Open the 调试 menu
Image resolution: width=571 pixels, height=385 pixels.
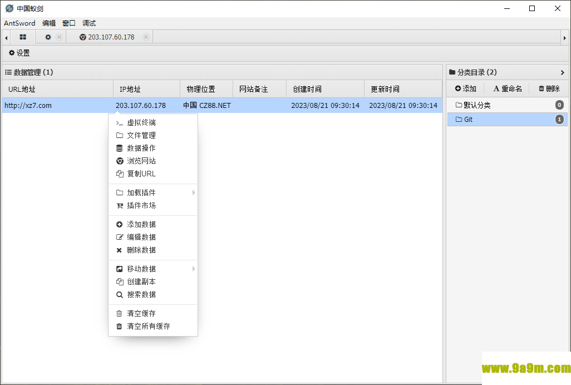point(89,23)
